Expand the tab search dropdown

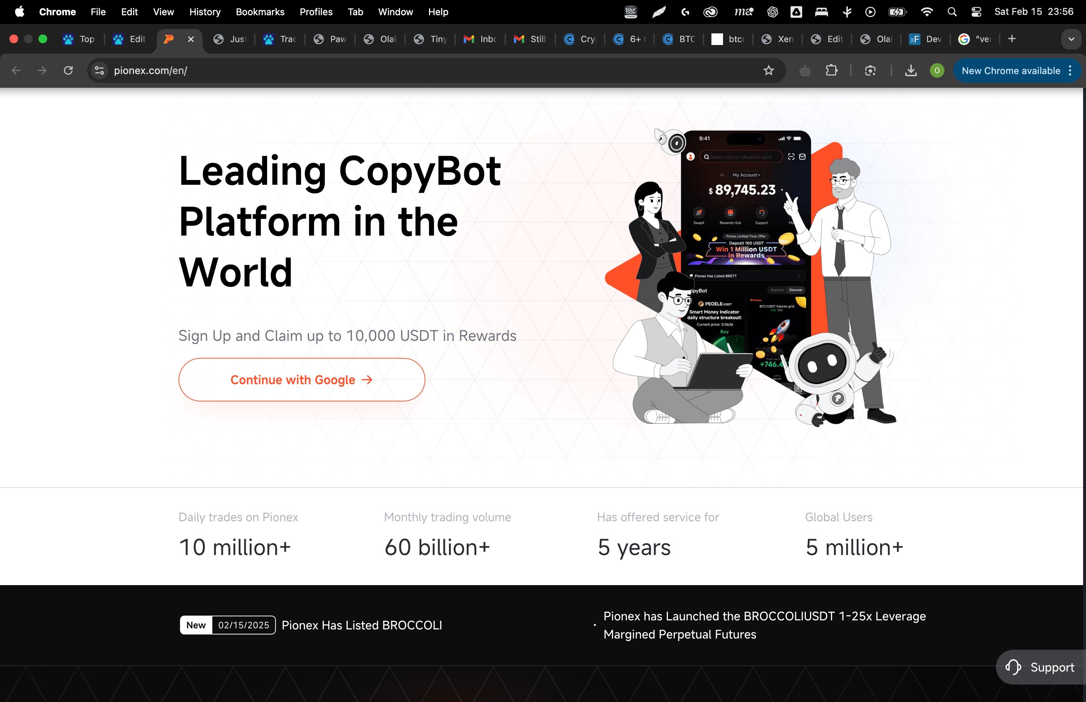pyautogui.click(x=1071, y=39)
